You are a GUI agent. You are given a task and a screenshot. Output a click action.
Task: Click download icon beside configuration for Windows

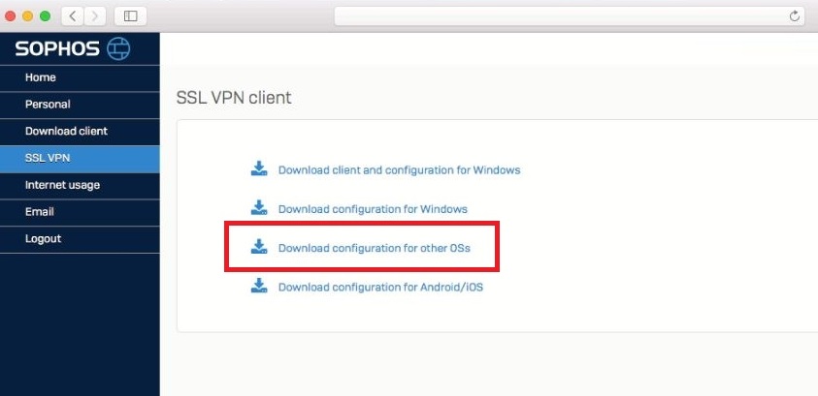(259, 207)
